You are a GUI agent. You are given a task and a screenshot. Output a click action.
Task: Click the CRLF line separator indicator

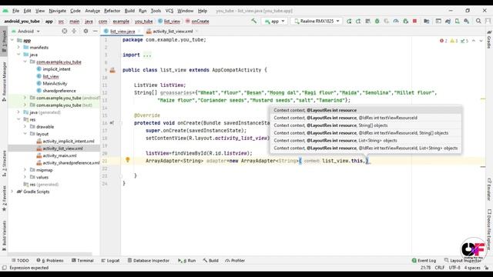point(440,268)
